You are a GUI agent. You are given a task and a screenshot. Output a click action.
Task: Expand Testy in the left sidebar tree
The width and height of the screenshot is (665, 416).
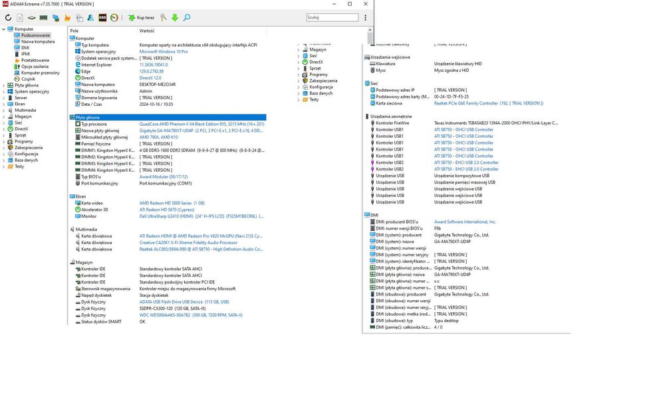coord(4,166)
